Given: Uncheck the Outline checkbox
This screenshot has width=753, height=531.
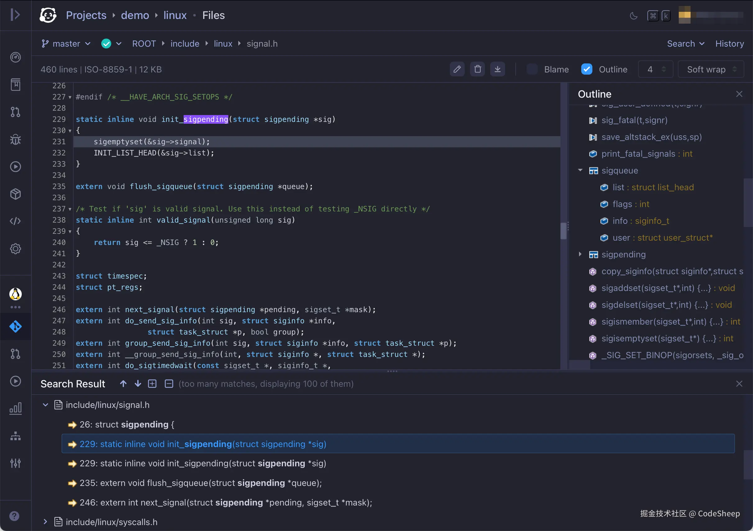Looking at the screenshot, I should [586, 69].
